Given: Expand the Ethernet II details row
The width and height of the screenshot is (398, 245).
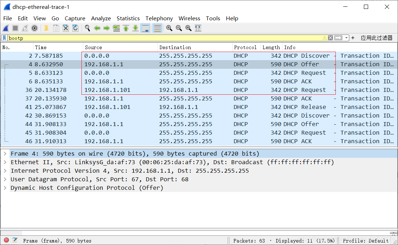Looking at the screenshot, I should pyautogui.click(x=5, y=162).
